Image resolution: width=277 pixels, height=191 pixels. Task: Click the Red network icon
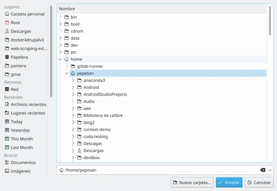(x=7, y=89)
